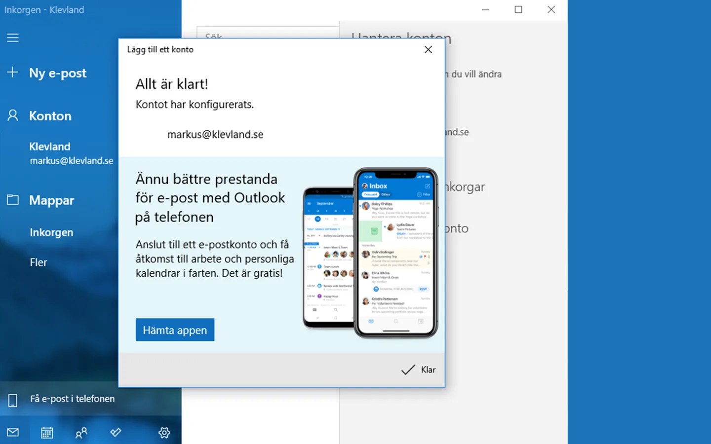Open the People app icon
The image size is (711, 444).
click(81, 432)
